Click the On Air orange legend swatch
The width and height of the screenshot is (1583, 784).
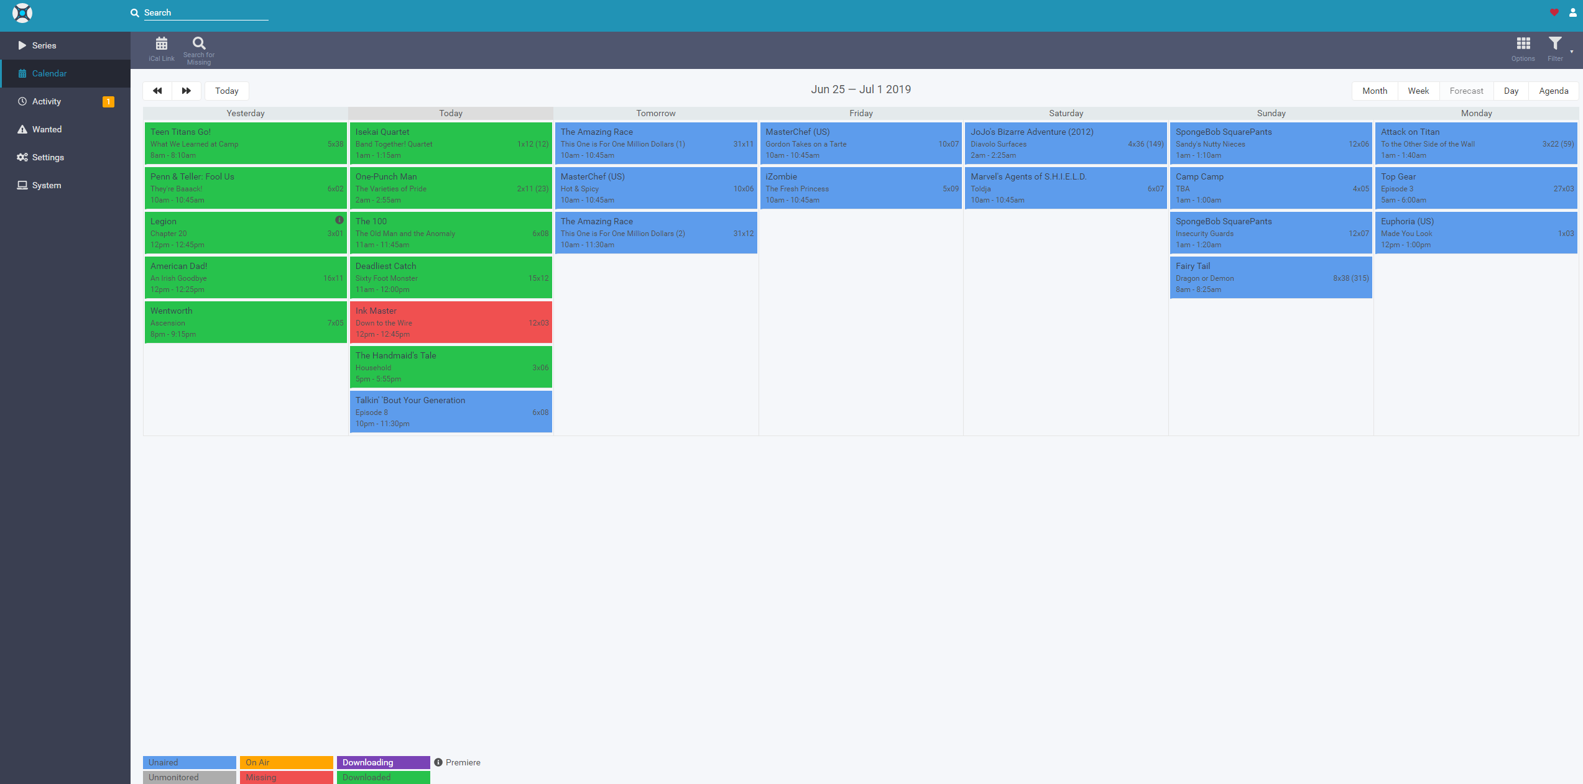click(287, 762)
